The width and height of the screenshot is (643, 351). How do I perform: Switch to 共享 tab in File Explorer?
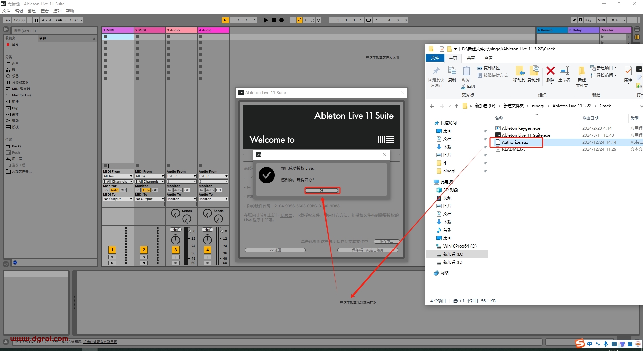pyautogui.click(x=471, y=58)
